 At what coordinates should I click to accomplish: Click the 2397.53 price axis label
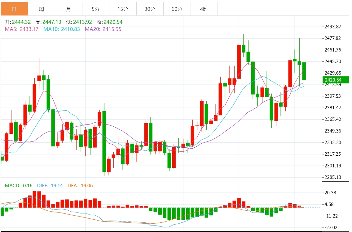pos(333,96)
